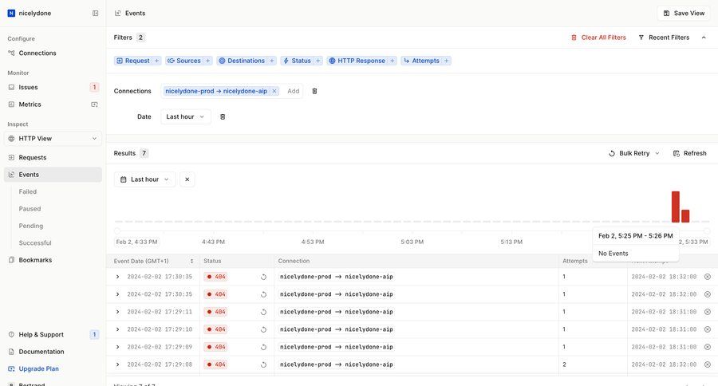The width and height of the screenshot is (718, 386).
Task: Collapse the Filters panel chevron
Action: pyautogui.click(x=704, y=37)
